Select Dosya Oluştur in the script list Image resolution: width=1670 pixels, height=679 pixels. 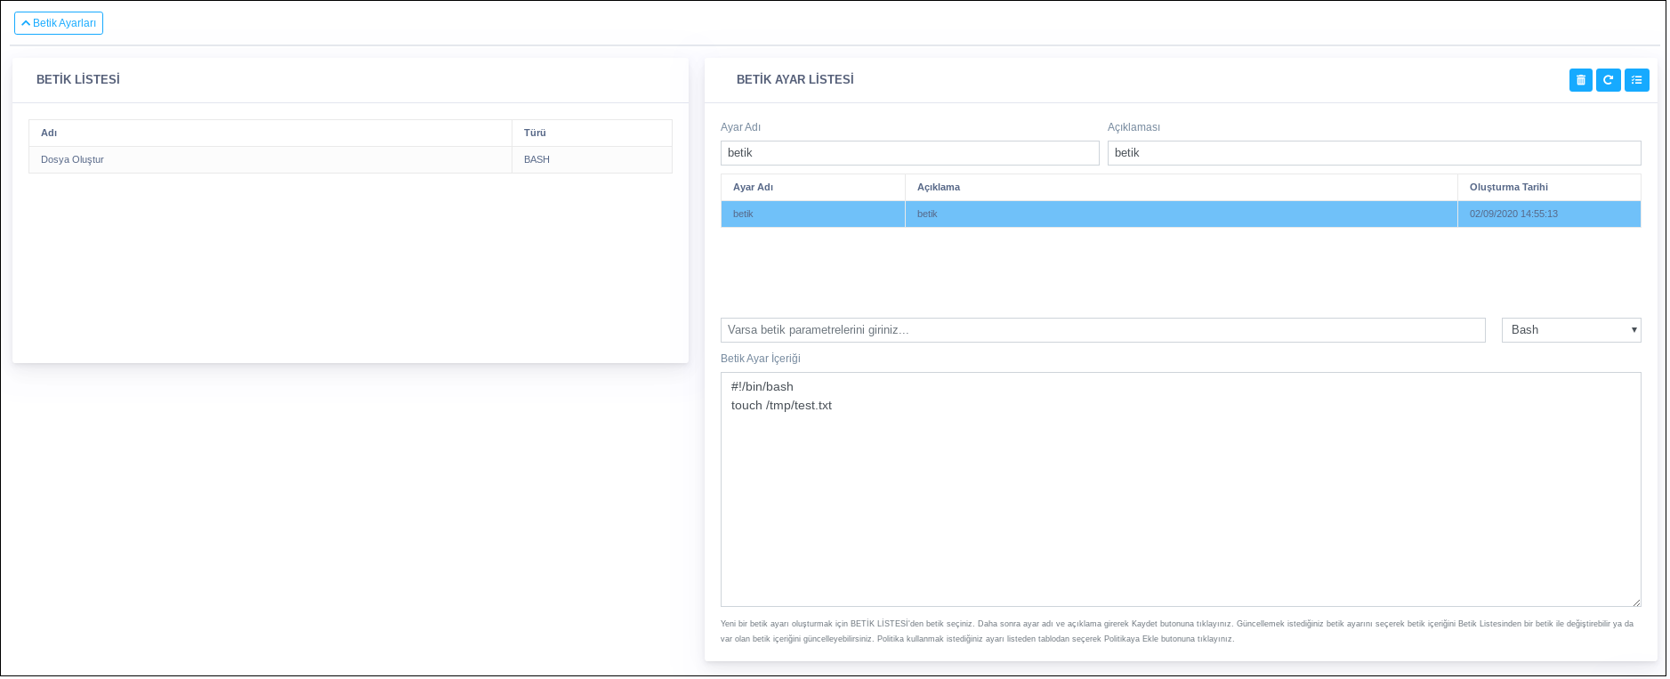coord(73,160)
